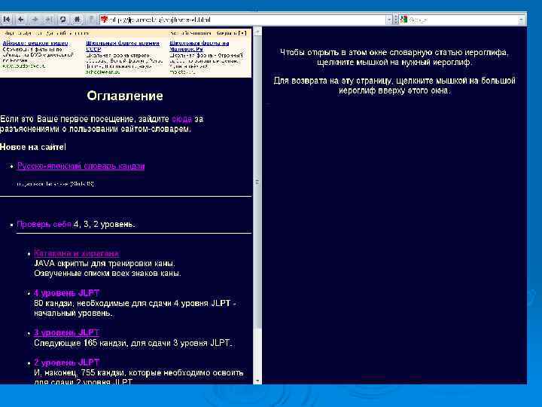
Task: Open the address bar history dropdown
Action: (x=389, y=20)
